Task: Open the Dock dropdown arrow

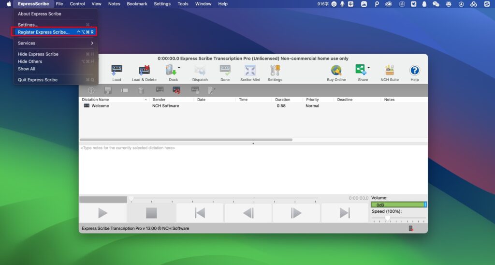Action: [x=179, y=68]
